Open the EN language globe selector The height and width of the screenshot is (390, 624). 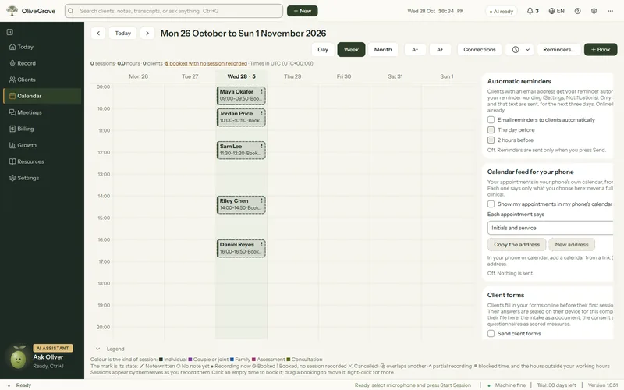point(556,11)
